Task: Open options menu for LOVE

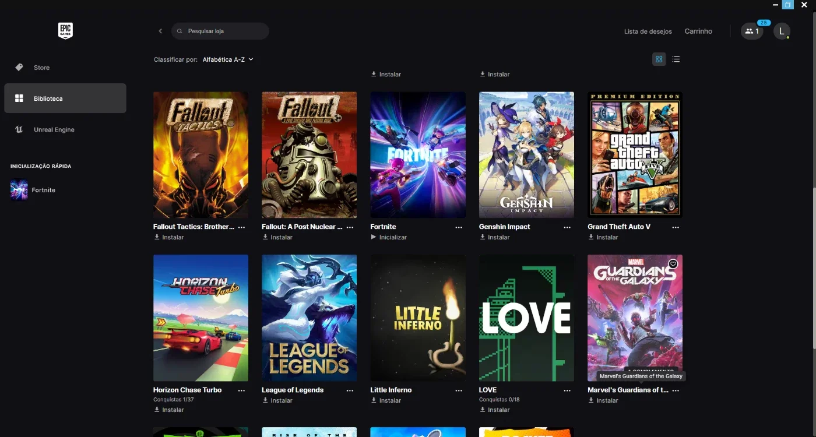Action: tap(567, 390)
